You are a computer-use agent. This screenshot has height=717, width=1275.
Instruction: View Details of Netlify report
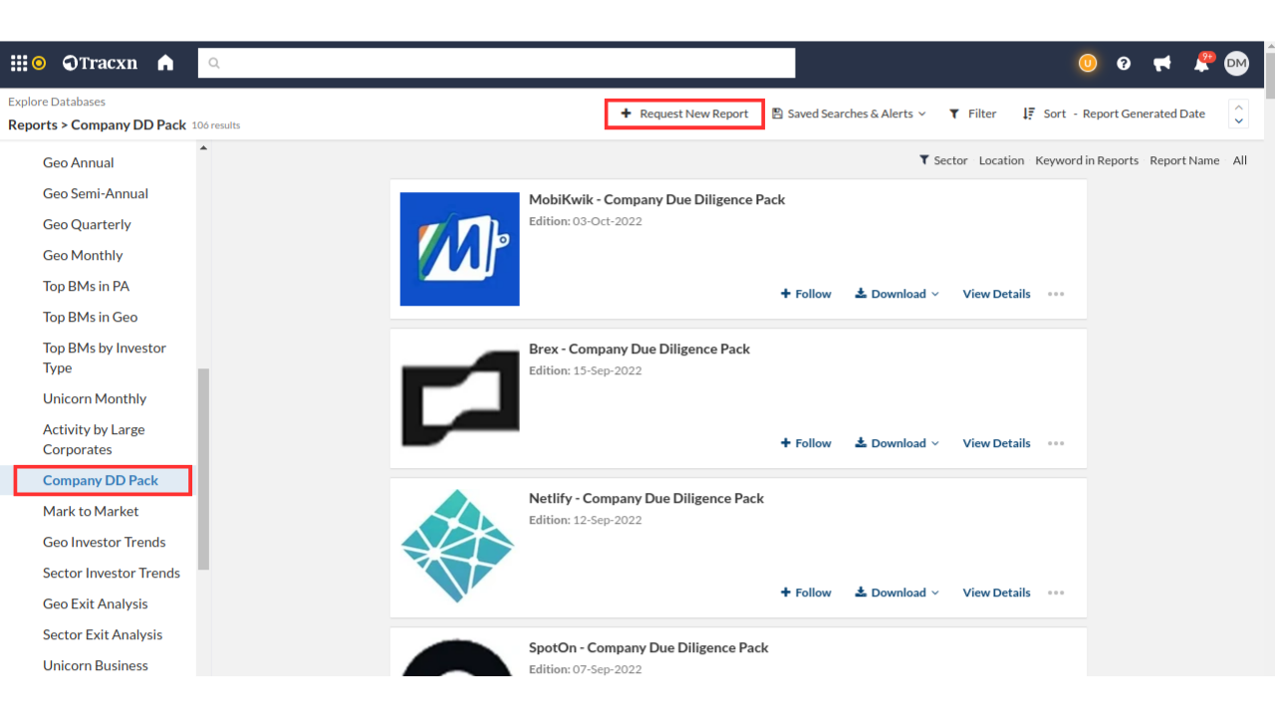coord(996,593)
